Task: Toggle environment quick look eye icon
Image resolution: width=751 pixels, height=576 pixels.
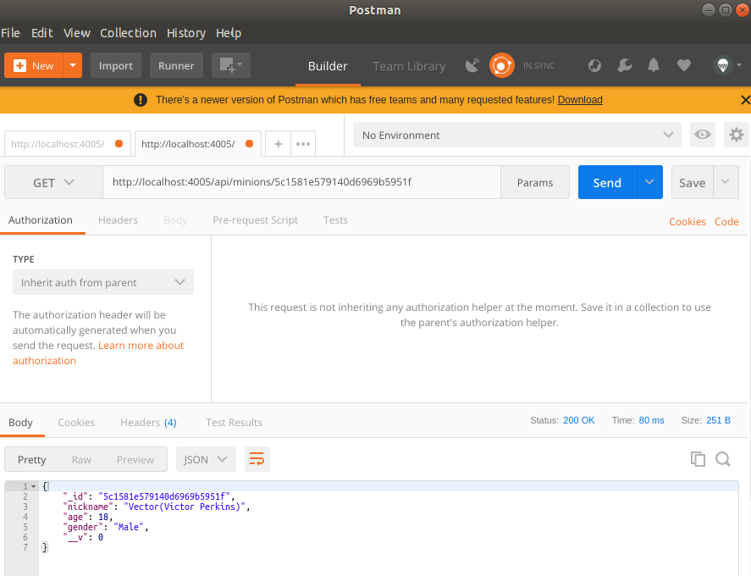Action: [x=702, y=135]
